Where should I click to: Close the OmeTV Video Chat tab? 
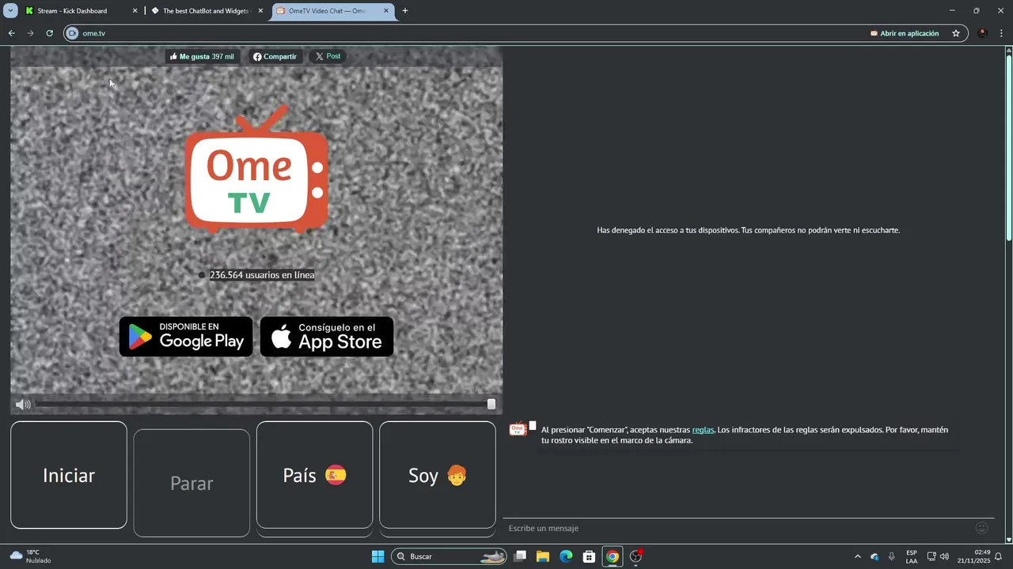[x=386, y=11]
